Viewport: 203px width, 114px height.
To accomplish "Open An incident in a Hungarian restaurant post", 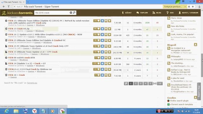I will point(180,49).
